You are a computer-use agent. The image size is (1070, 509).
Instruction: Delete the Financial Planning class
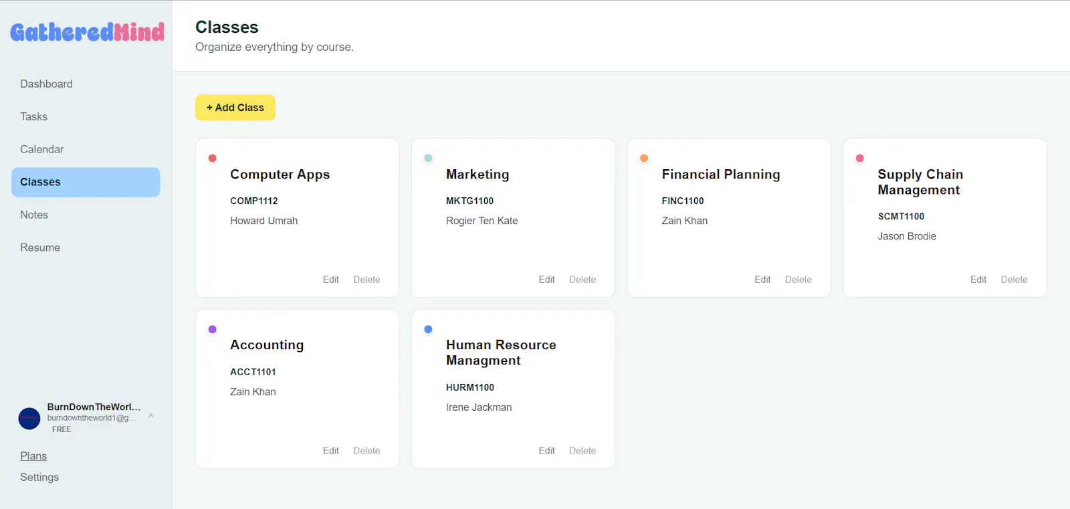tap(798, 280)
